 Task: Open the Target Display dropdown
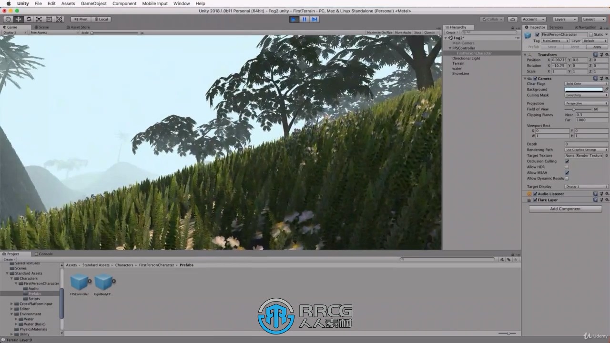(586, 186)
